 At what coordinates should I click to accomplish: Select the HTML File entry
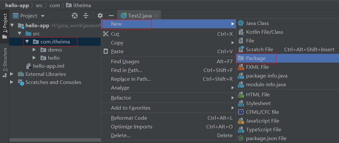pyautogui.click(x=258, y=95)
